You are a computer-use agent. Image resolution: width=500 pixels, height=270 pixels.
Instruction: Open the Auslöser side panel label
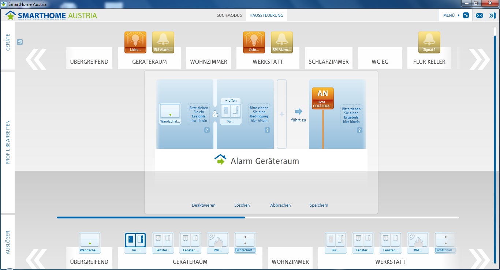[x=8, y=242]
